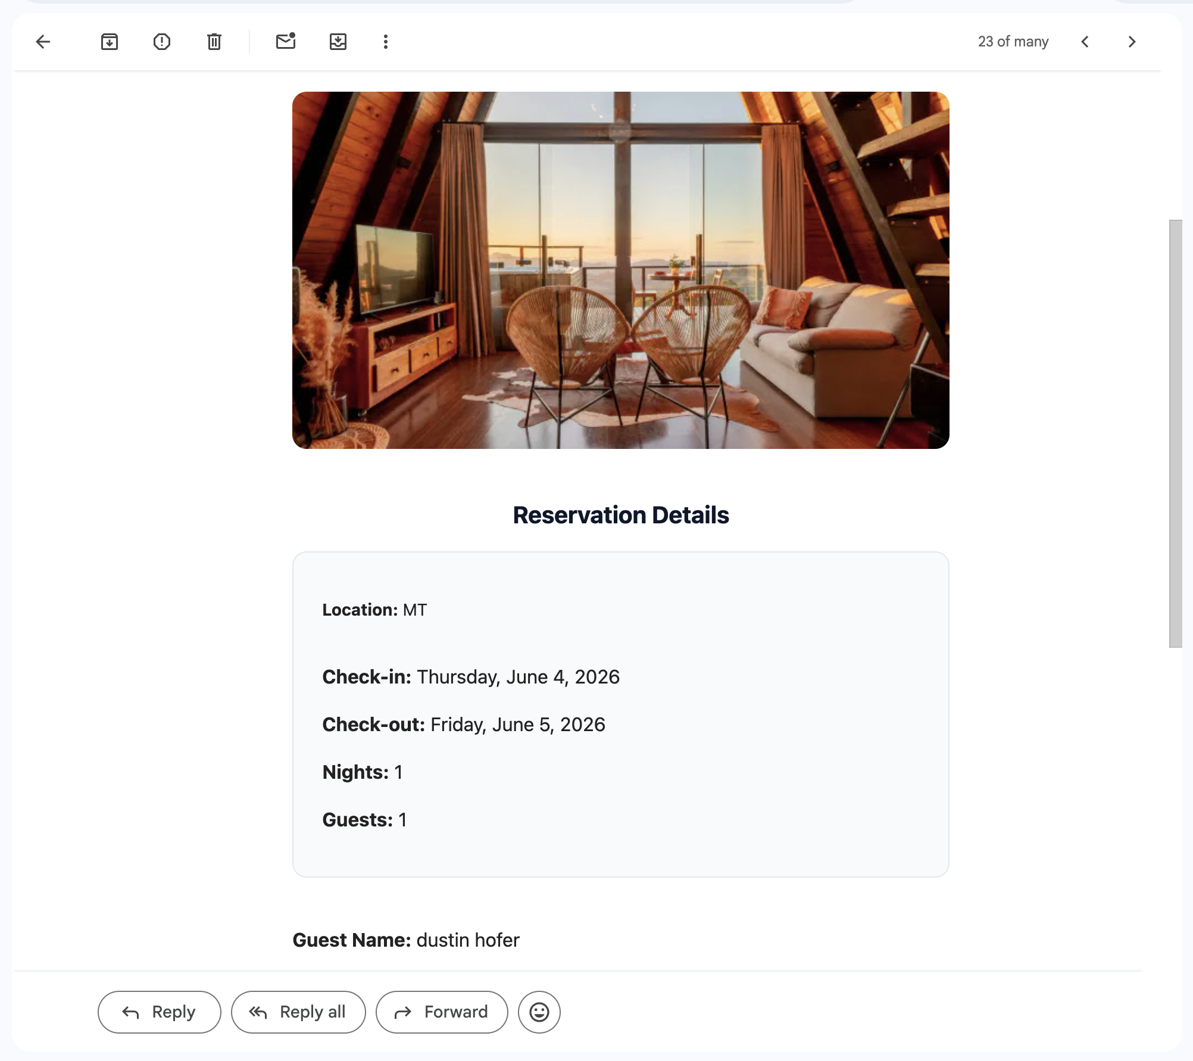Click guest name dustin hofer
Viewport: 1193px width, 1061px height.
pyautogui.click(x=468, y=940)
